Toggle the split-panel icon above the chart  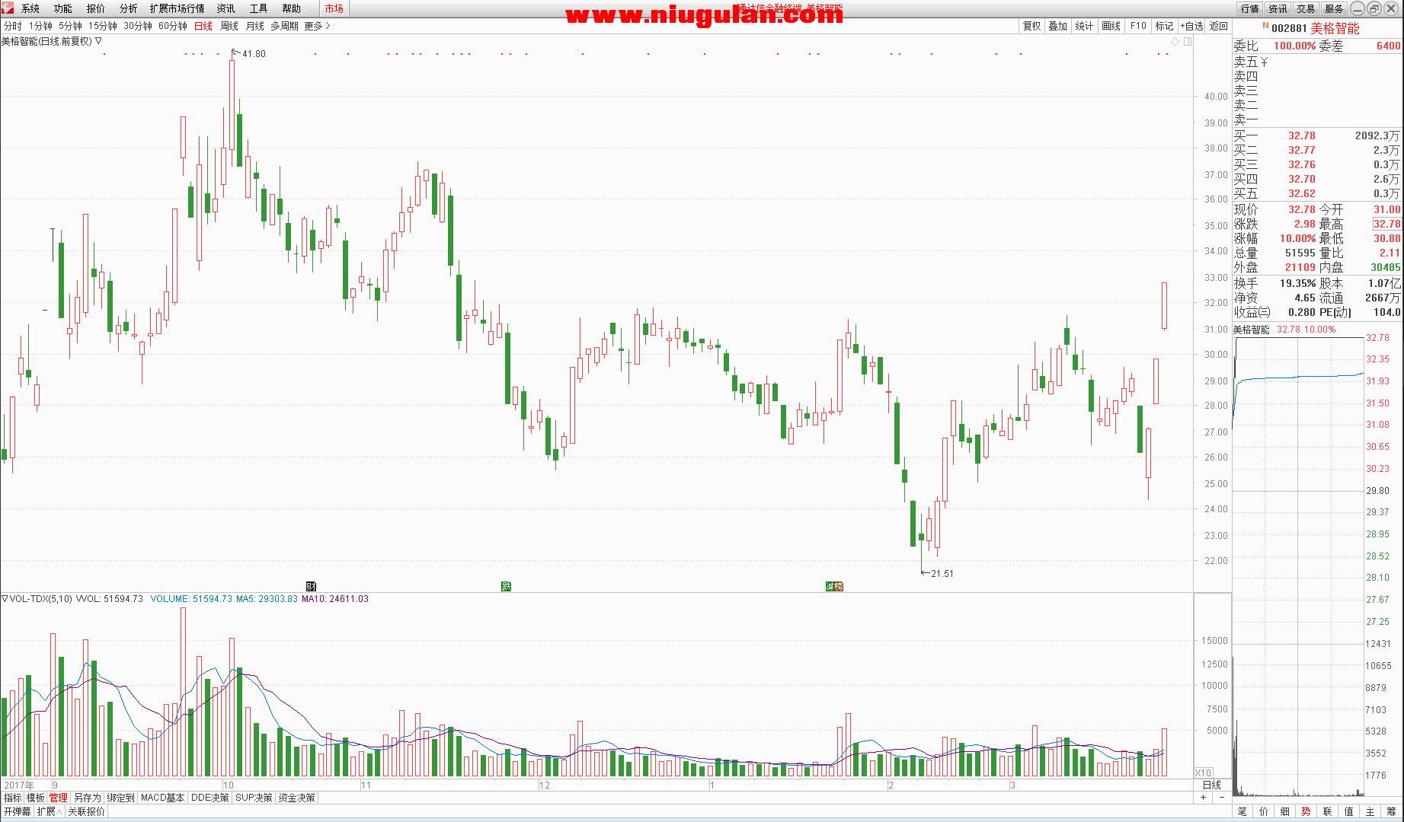1187,41
